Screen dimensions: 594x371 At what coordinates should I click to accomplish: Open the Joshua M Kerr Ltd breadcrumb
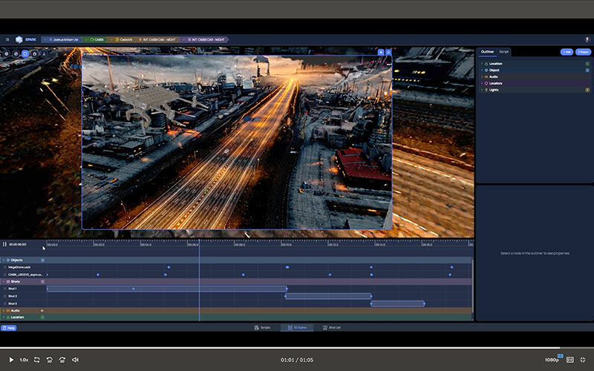click(62, 39)
